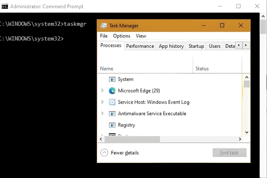The image size is (267, 178).
Task: Click the Command Prompt title bar icon
Action: point(5,6)
